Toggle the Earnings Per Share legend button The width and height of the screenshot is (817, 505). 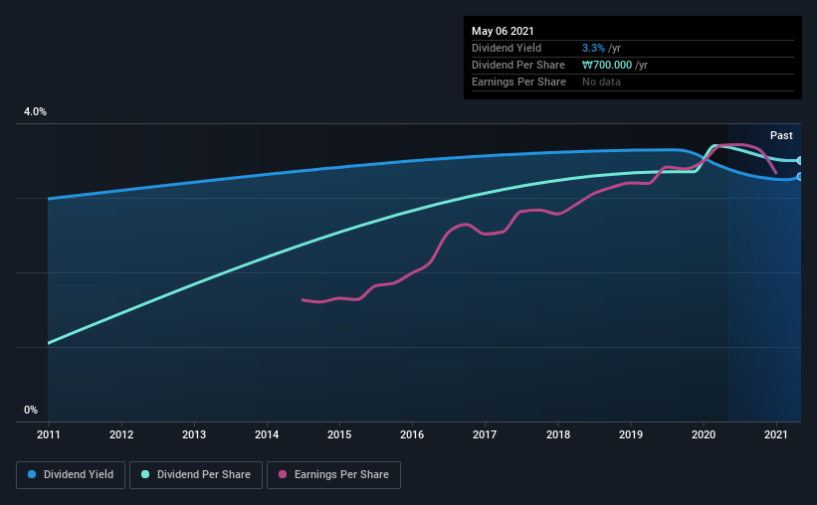point(333,475)
